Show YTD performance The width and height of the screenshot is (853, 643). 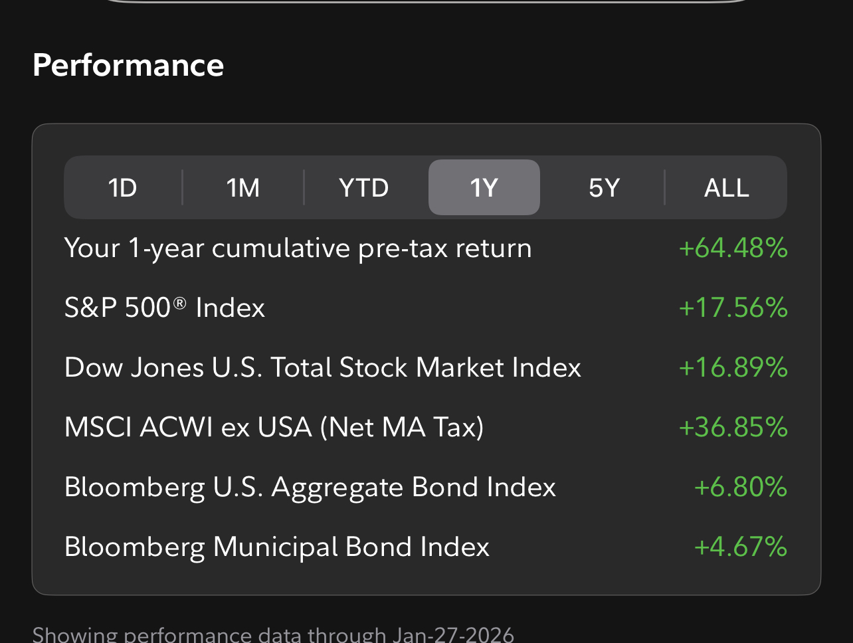[364, 187]
